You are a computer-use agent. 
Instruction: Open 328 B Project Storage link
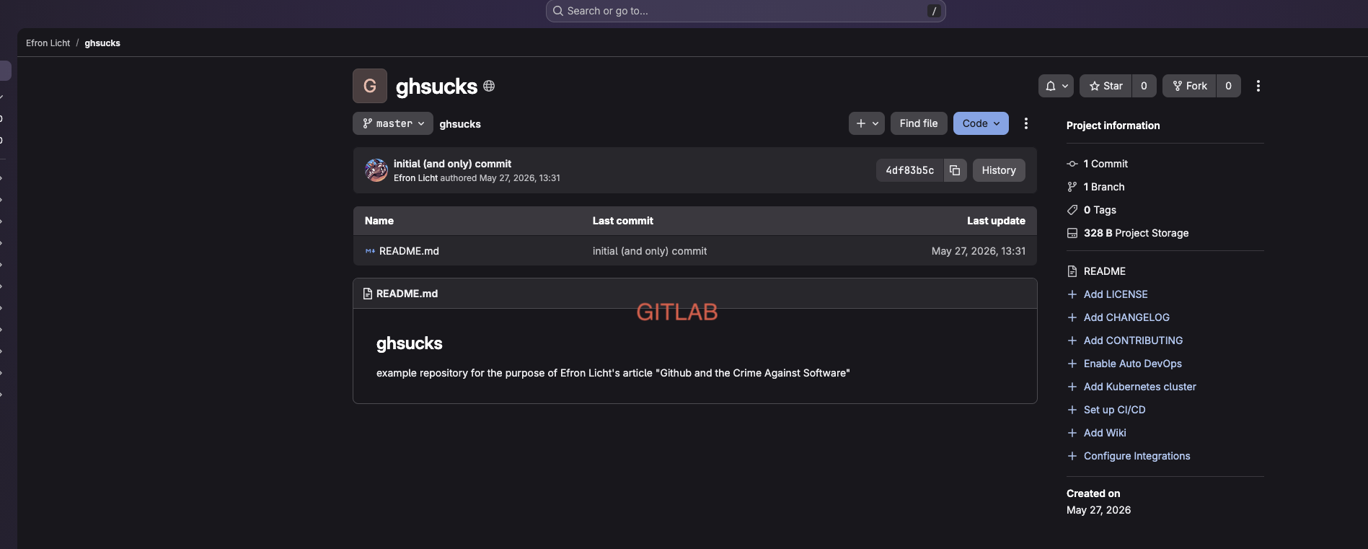coord(1136,233)
